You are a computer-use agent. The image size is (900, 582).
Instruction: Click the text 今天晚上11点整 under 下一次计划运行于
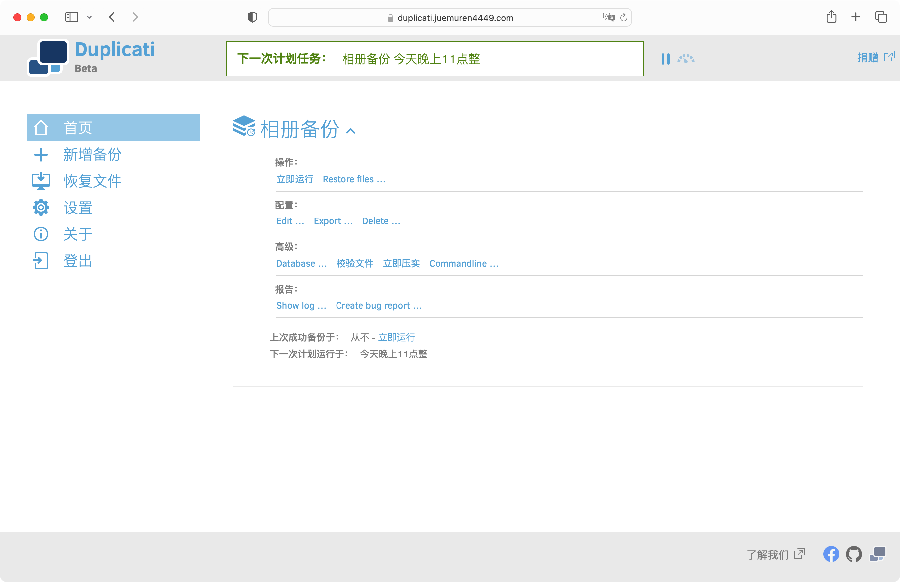pos(394,354)
